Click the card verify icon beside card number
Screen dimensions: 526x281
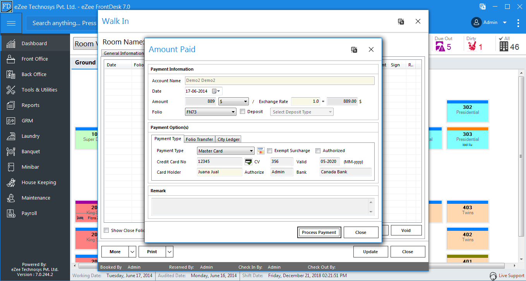click(248, 161)
